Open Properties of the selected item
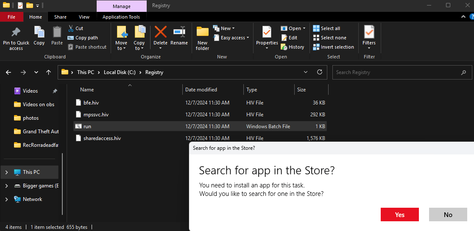Image resolution: width=474 pixels, height=231 pixels. pos(267,38)
